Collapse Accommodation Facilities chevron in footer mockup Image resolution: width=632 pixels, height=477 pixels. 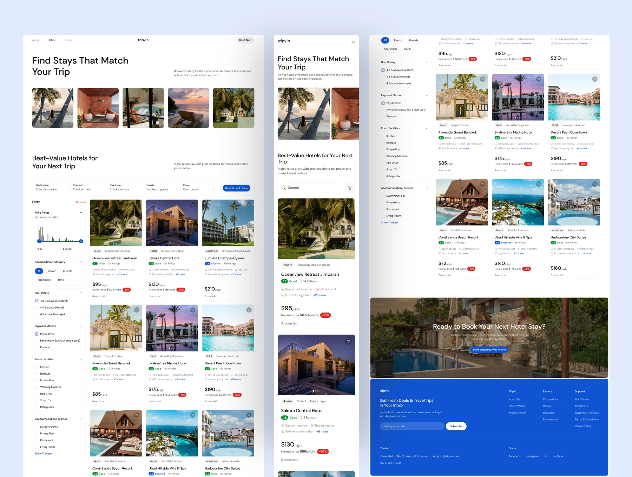pyautogui.click(x=427, y=188)
